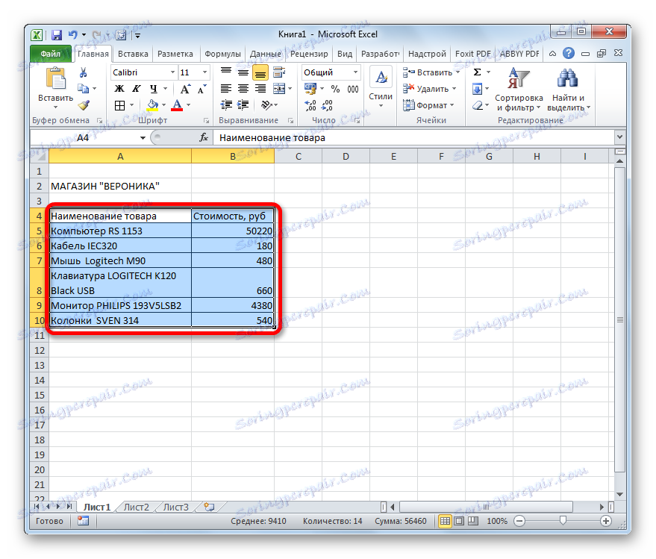Viewport: 656px width, 559px height.
Task: Open the fill color dropdown arrow
Action: pos(163,105)
